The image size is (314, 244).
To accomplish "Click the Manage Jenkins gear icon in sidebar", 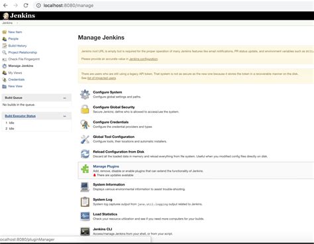I will (x=5, y=66).
